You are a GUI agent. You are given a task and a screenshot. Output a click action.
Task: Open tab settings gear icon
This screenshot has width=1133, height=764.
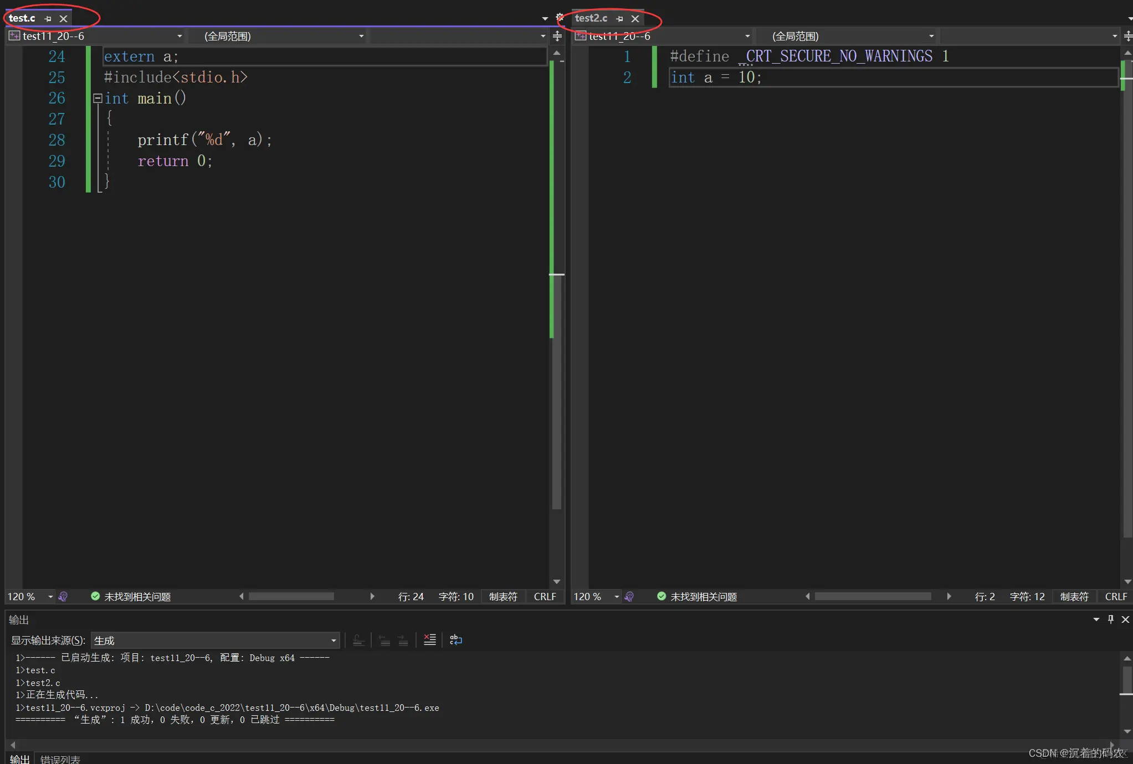(560, 18)
